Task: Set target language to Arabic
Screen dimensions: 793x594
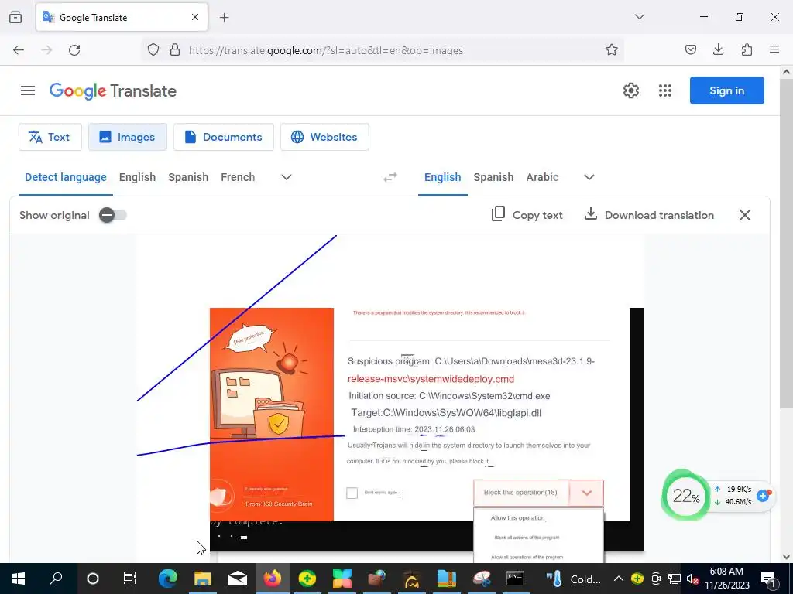Action: coord(542,177)
